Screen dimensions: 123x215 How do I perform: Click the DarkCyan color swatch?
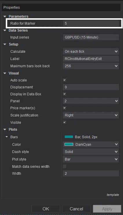coord(69,144)
